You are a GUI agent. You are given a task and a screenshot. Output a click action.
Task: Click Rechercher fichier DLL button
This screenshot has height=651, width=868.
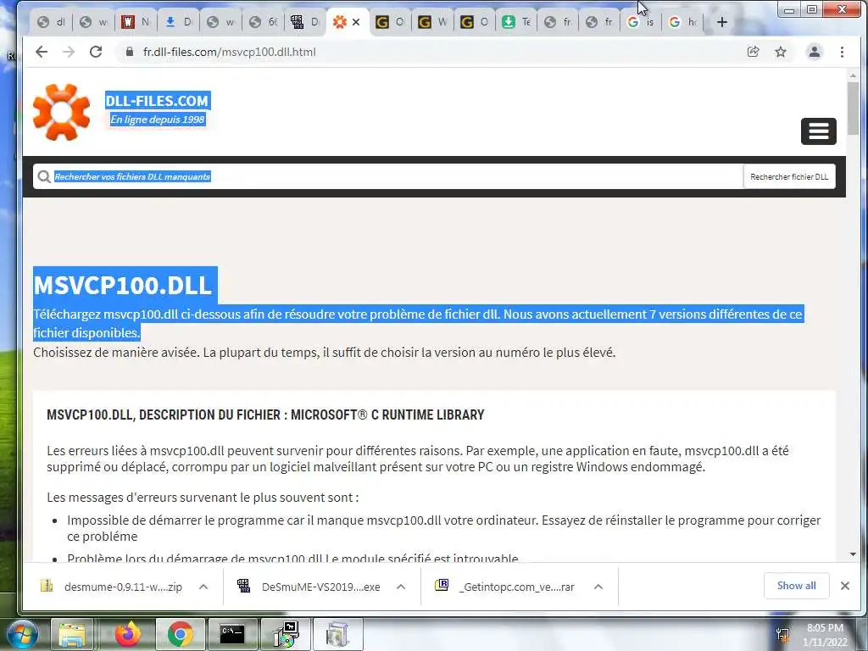[789, 176]
